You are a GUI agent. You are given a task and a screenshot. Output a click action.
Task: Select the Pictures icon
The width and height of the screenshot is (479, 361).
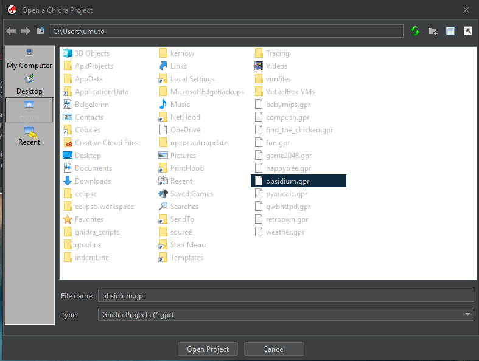(163, 156)
